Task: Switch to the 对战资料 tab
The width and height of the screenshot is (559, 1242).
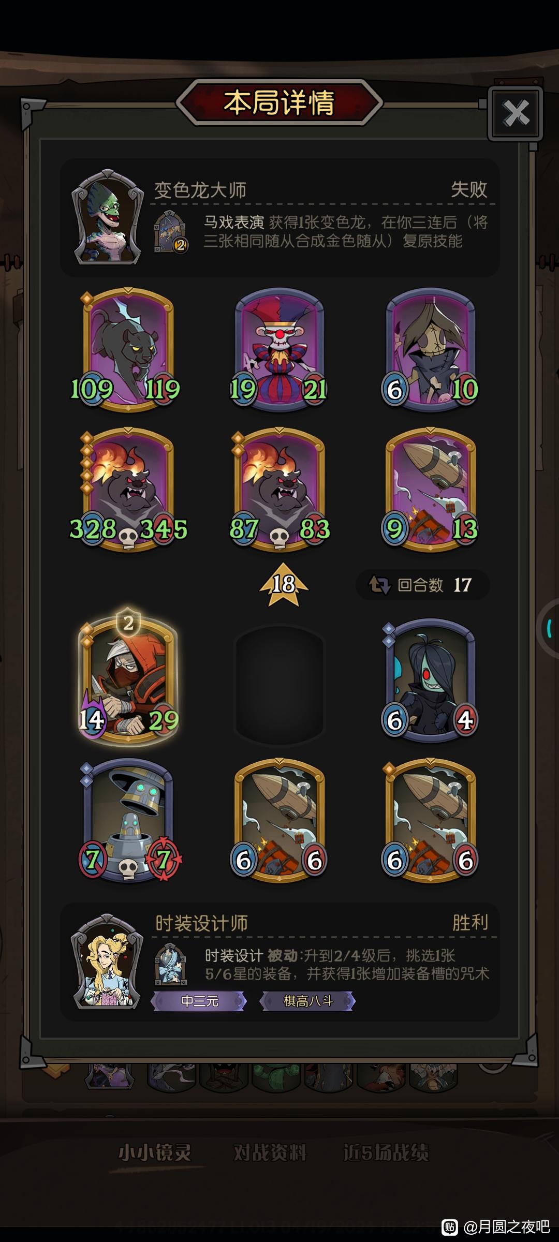Action: pos(270,1152)
